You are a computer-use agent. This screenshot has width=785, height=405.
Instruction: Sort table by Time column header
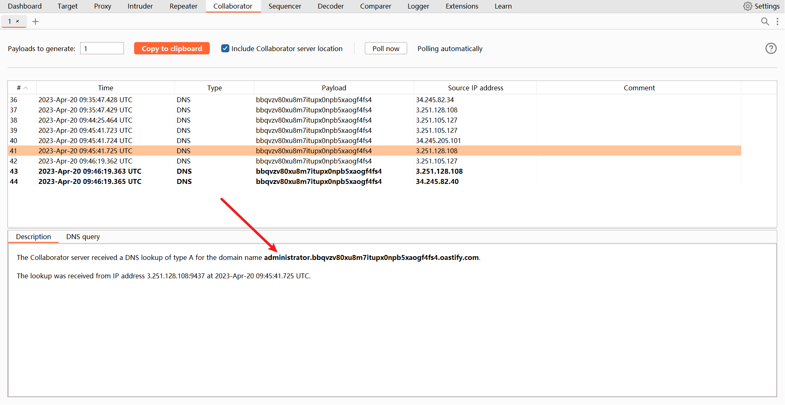click(105, 88)
